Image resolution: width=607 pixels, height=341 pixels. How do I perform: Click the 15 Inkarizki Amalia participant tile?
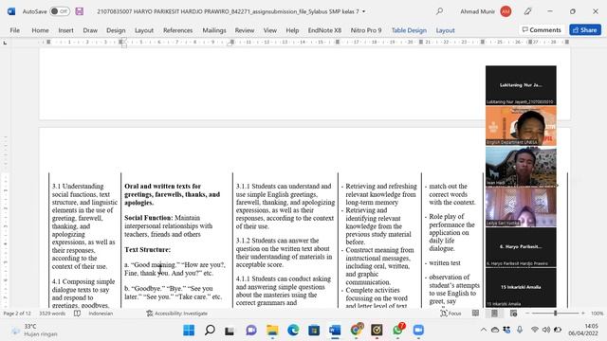[x=521, y=288]
